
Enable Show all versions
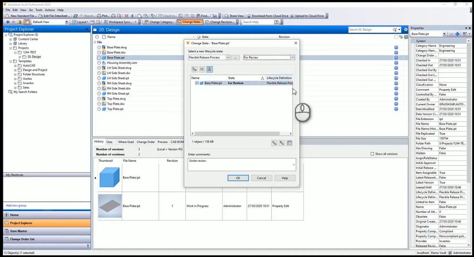[372, 154]
